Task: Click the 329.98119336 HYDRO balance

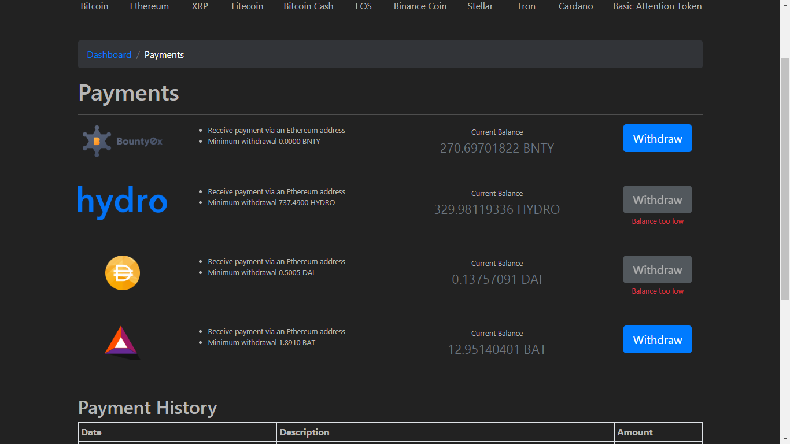Action: pos(497,209)
